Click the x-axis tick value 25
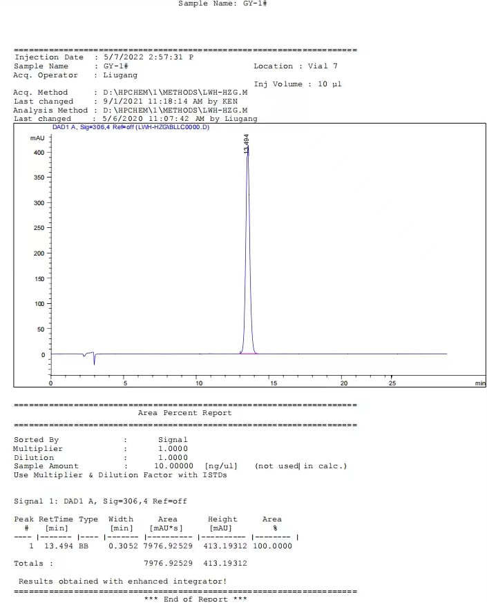The height and width of the screenshot is (605, 487). [392, 383]
